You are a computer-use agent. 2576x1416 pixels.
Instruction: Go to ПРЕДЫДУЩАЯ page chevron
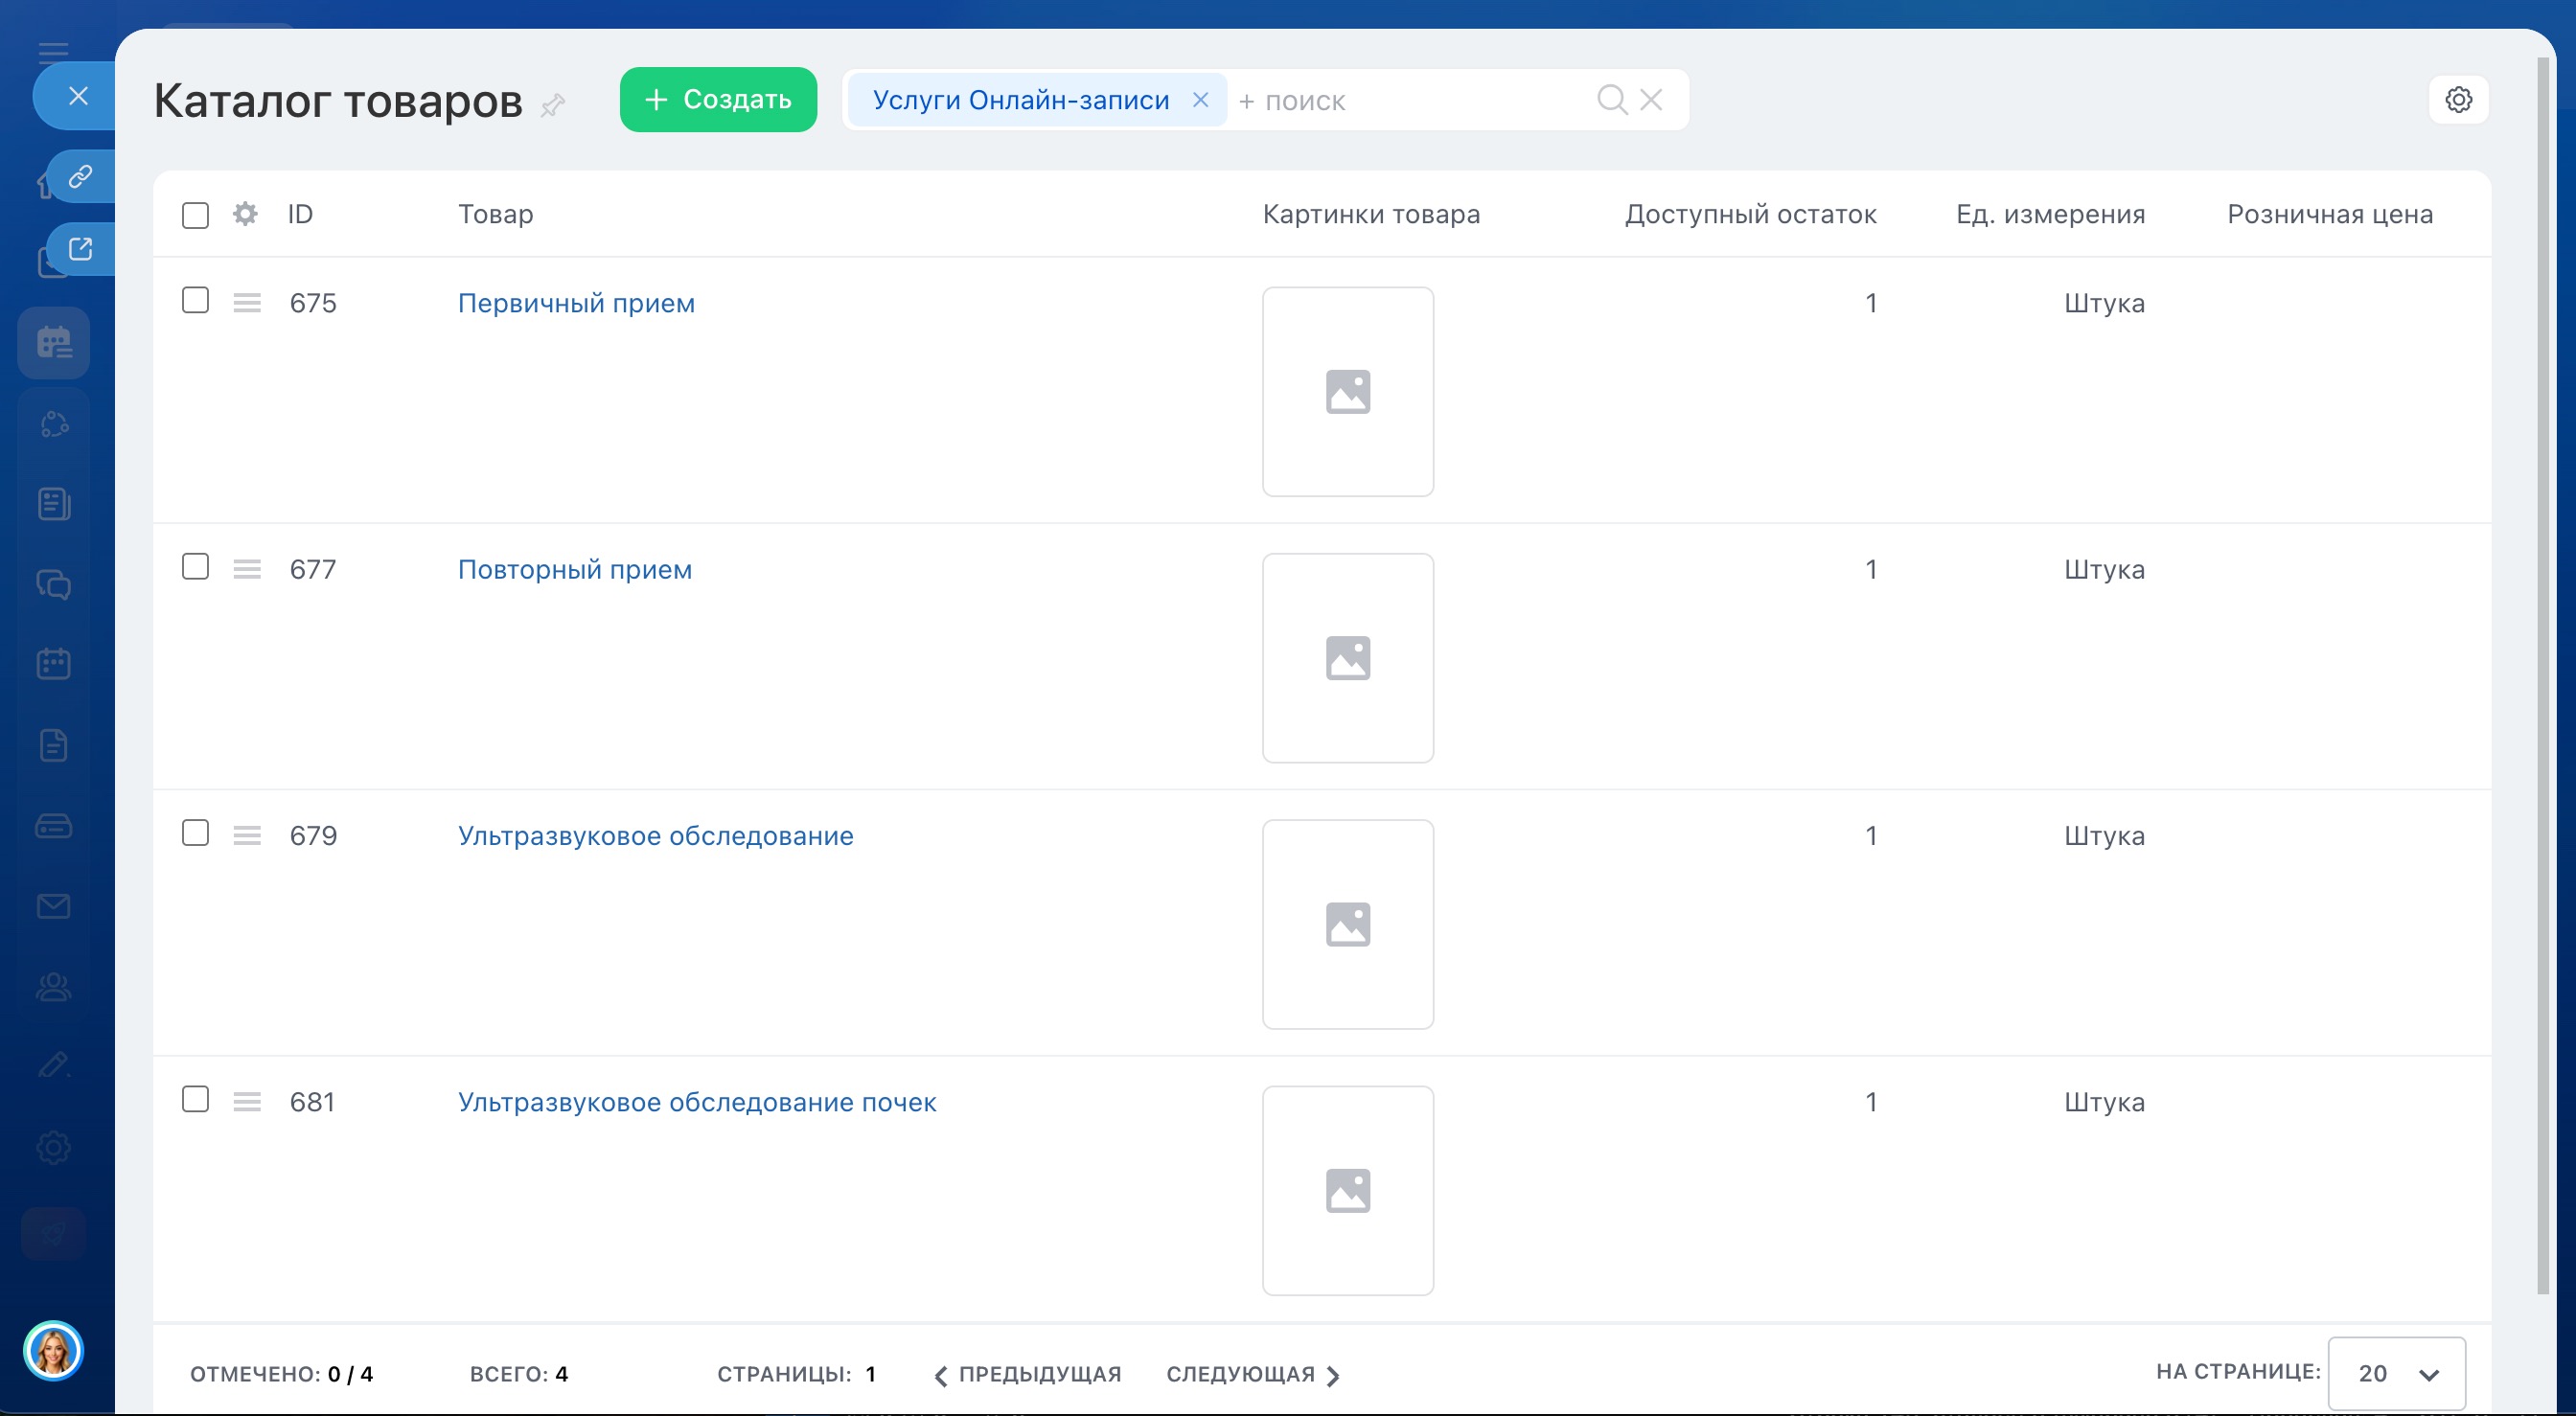coord(940,1376)
